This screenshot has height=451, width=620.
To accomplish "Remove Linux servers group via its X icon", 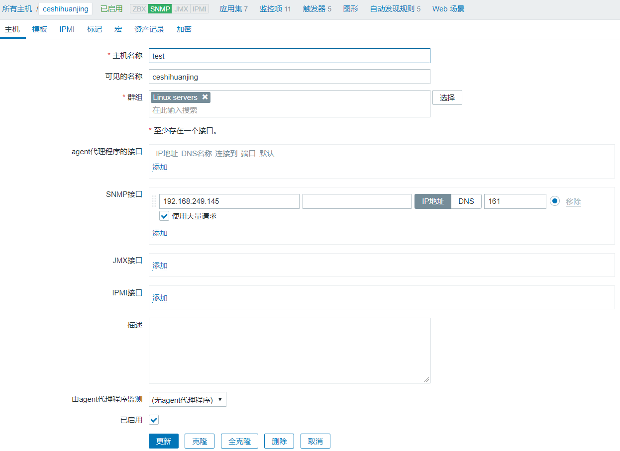I will [x=205, y=97].
